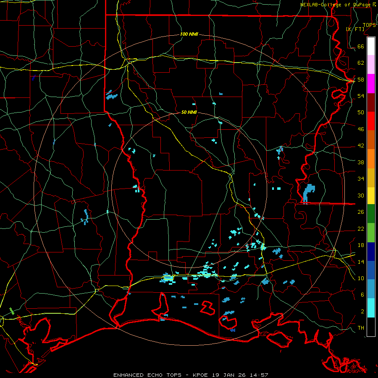The image size is (378, 378).
Task: Select the '30' legend value
Action: point(361,195)
